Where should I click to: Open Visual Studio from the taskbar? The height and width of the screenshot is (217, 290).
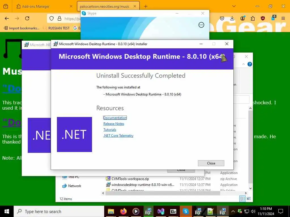[x=161, y=211]
